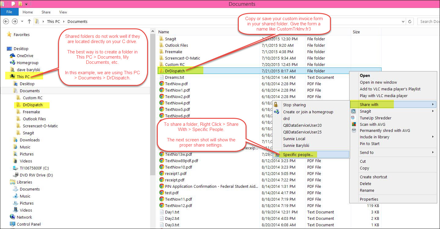
Task: Select TextNow.pdf Chrome PDF icon
Action: [x=162, y=84]
